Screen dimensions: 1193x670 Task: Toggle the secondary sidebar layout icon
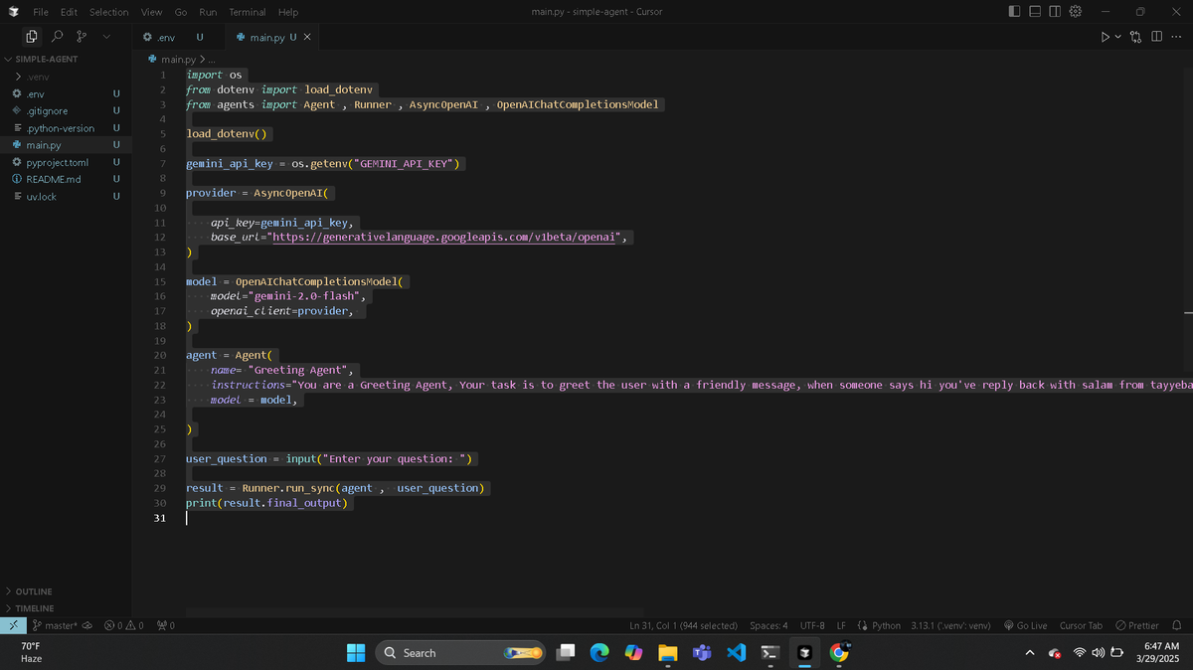coord(1055,12)
